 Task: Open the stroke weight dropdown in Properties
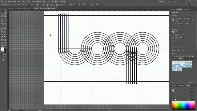tap(186, 35)
